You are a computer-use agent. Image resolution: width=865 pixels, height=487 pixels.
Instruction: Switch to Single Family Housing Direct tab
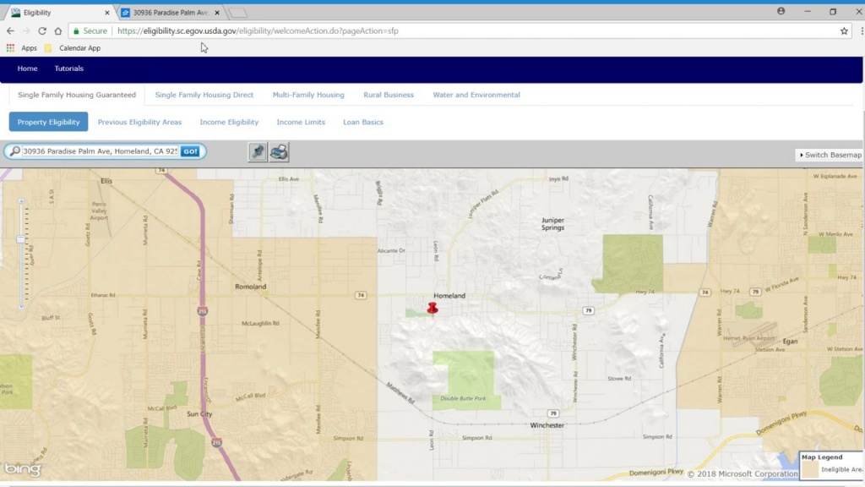pyautogui.click(x=204, y=95)
